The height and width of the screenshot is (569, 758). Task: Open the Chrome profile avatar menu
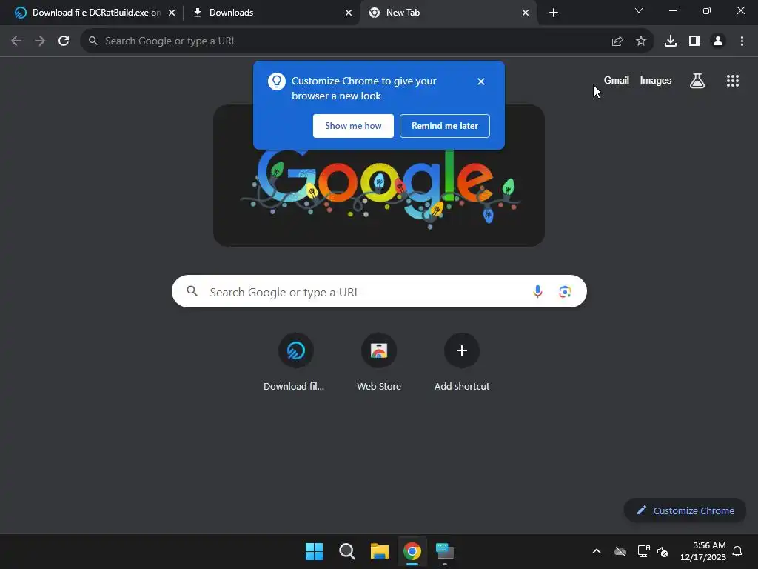click(718, 41)
